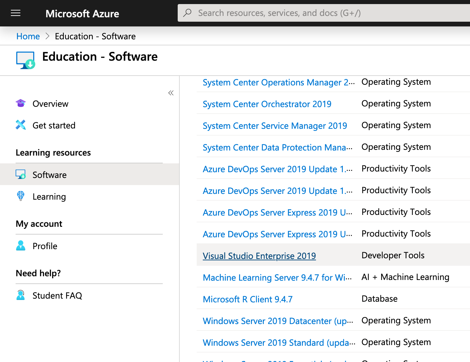Open the hamburger portal menu

[16, 13]
